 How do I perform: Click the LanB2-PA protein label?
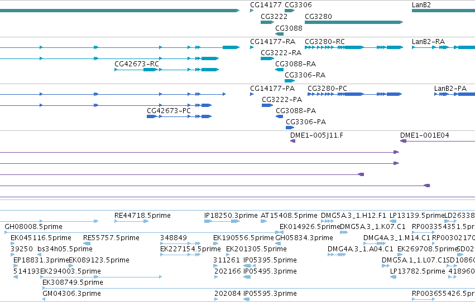pos(450,88)
